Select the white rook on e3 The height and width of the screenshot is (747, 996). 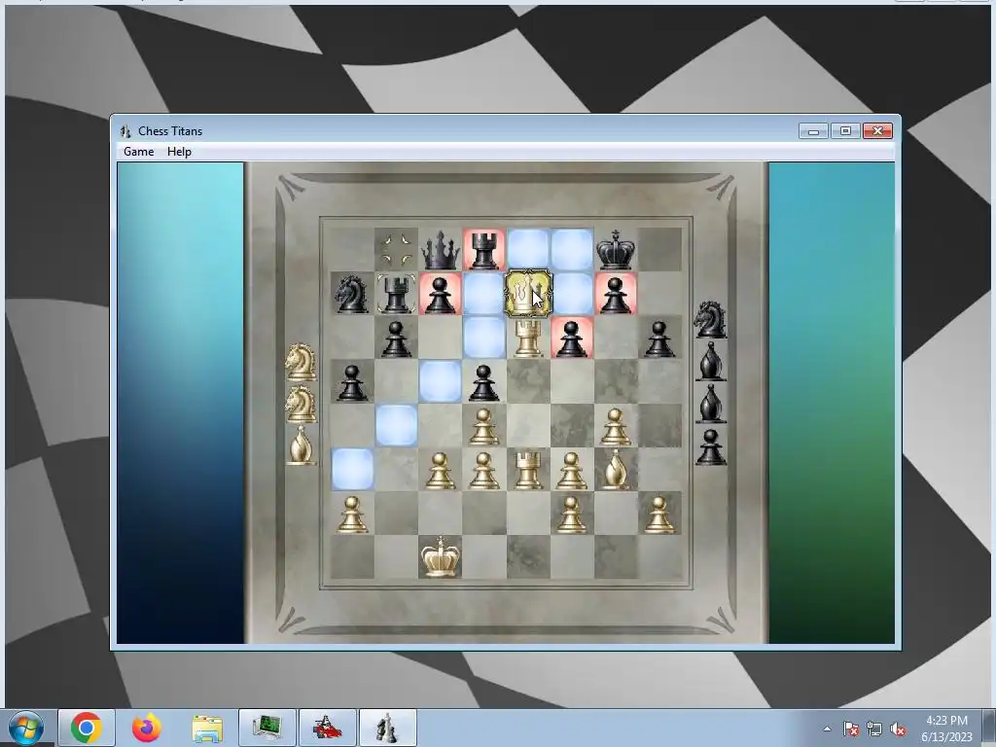(x=527, y=470)
